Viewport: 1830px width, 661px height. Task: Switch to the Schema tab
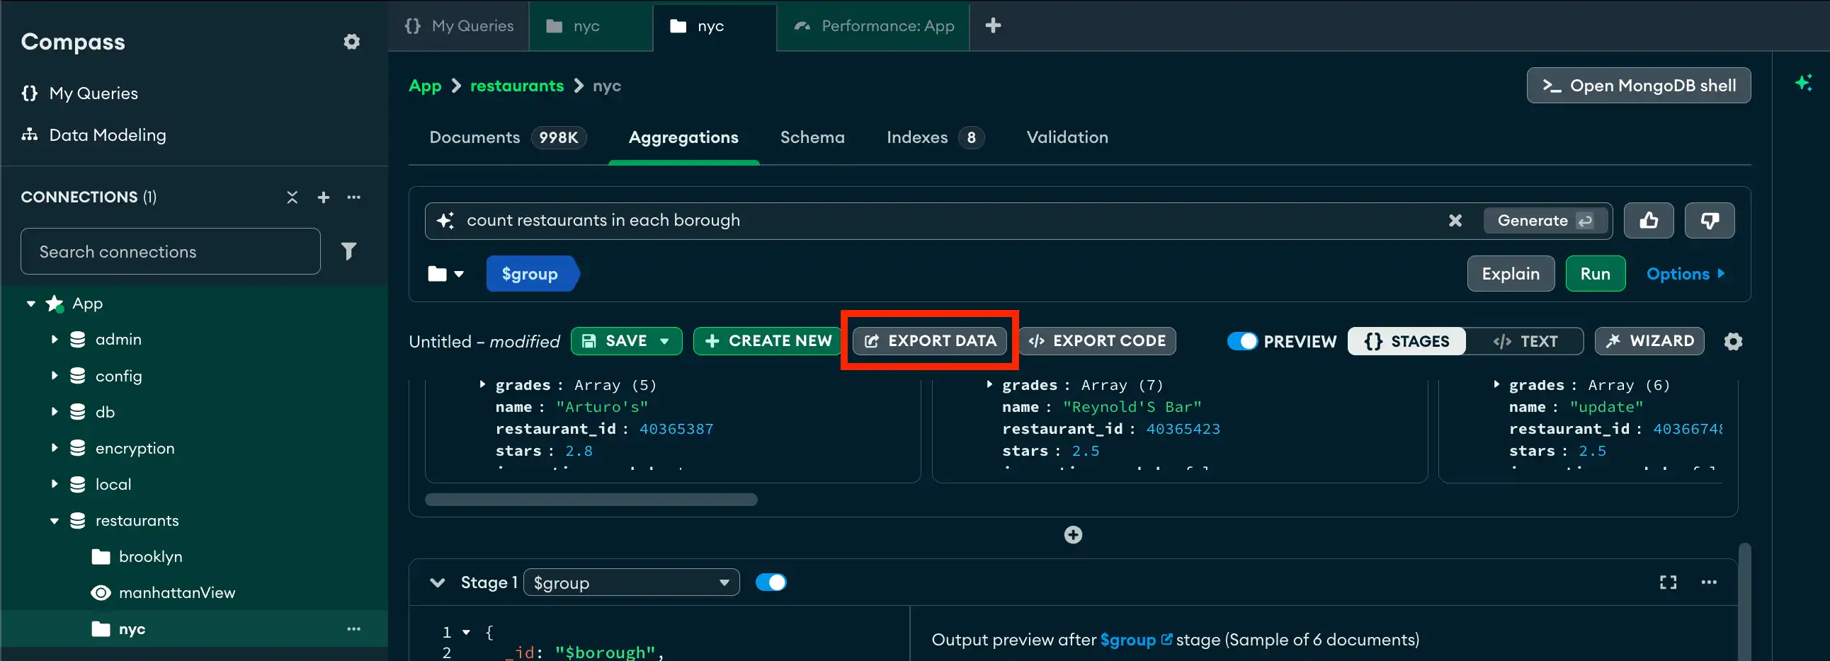[x=812, y=137]
